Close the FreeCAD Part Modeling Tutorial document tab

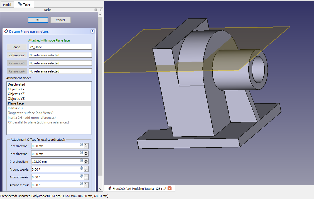click(170, 188)
